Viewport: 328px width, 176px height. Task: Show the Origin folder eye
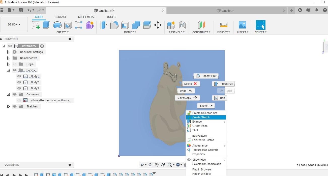point(15,64)
